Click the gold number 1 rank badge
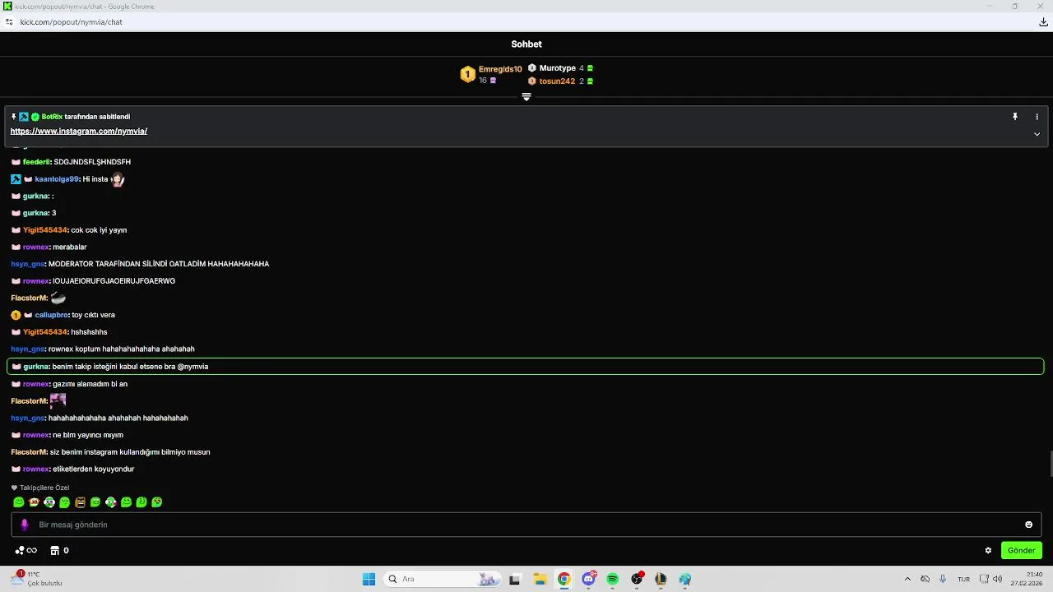This screenshot has height=592, width=1053. (x=467, y=75)
